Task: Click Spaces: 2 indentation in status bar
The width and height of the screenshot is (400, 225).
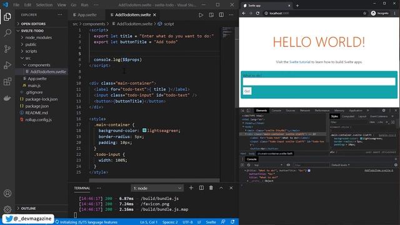Action: [170, 222]
